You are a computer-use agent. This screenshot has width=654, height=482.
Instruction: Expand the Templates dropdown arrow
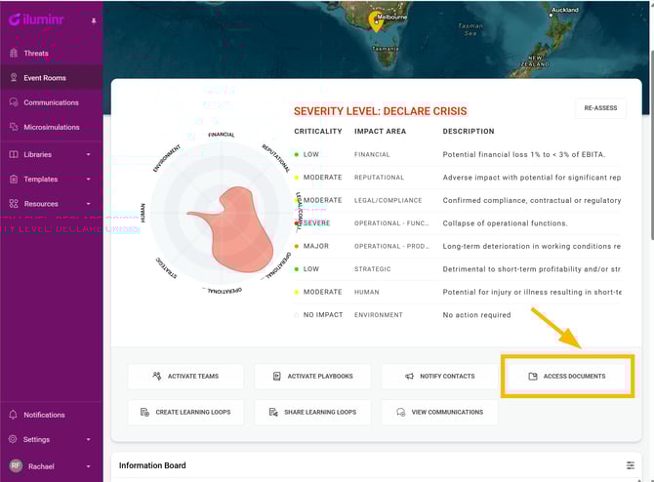click(x=88, y=180)
